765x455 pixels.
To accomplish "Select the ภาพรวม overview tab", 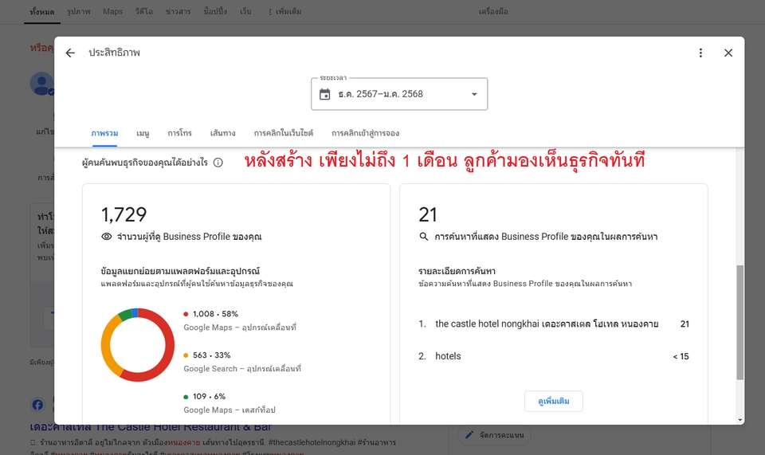I will pos(104,133).
